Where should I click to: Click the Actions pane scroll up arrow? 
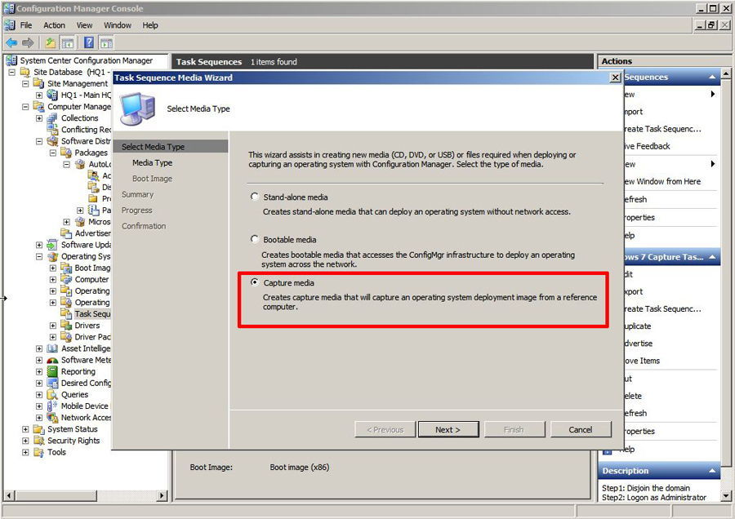click(x=726, y=73)
